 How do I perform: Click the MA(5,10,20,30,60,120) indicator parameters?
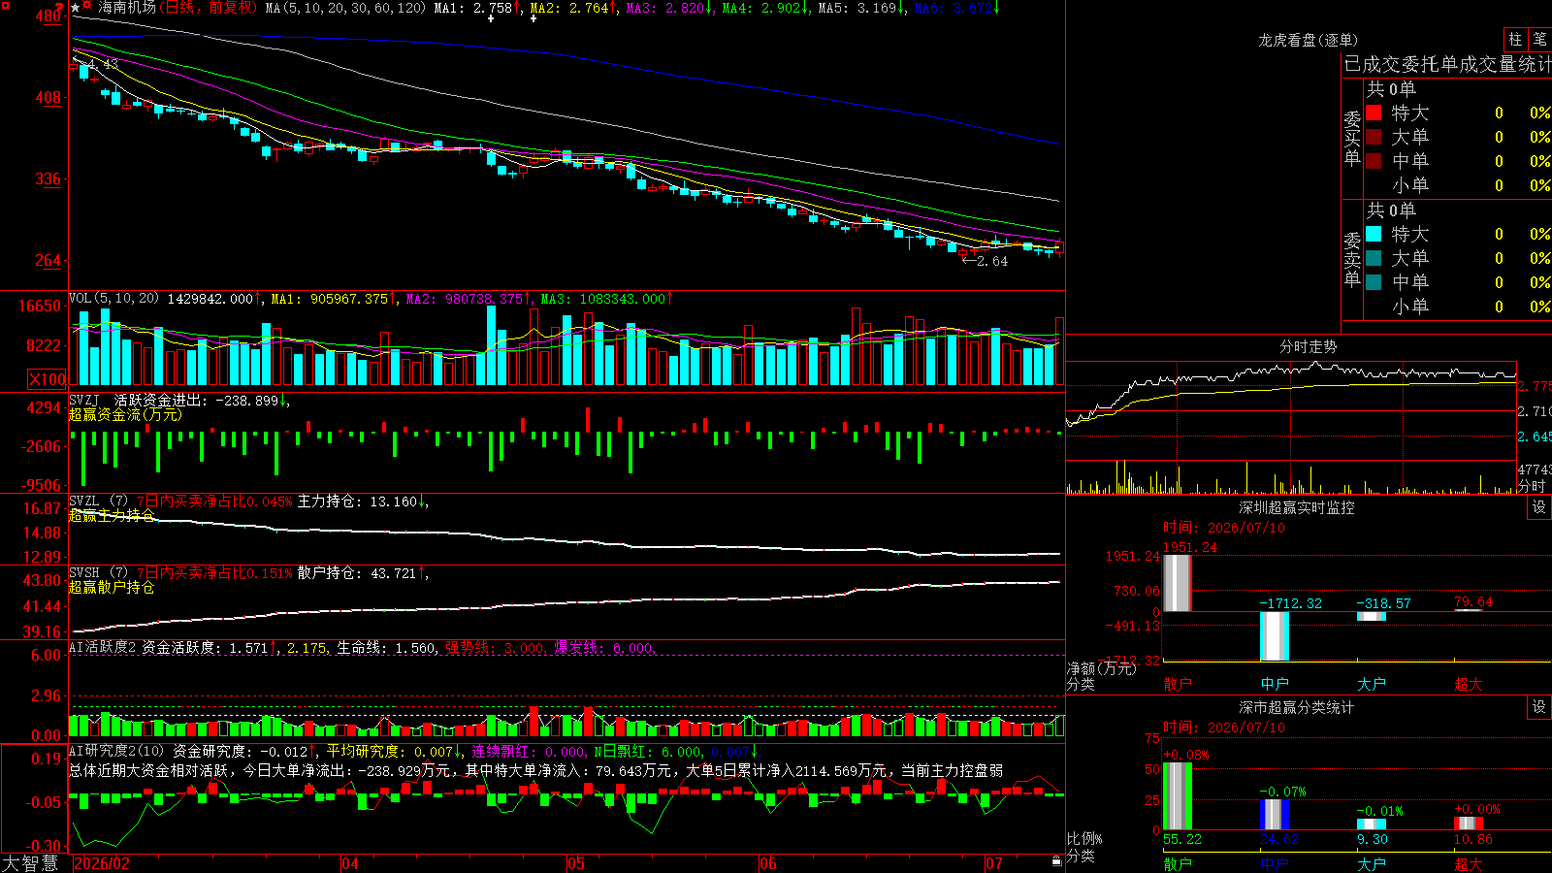coord(345,8)
